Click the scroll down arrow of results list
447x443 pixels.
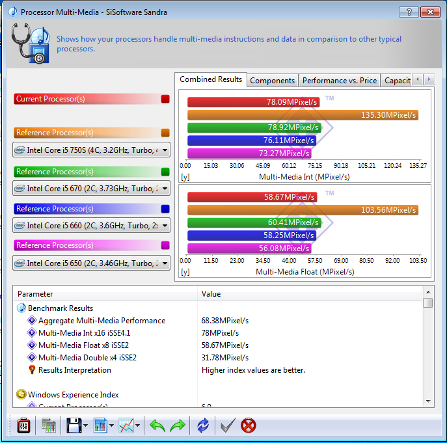coord(428,401)
